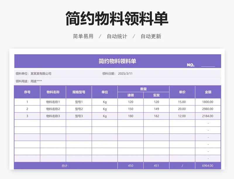Select requested quantity 150
The height and width of the screenshot is (179, 234).
[x=130, y=109]
